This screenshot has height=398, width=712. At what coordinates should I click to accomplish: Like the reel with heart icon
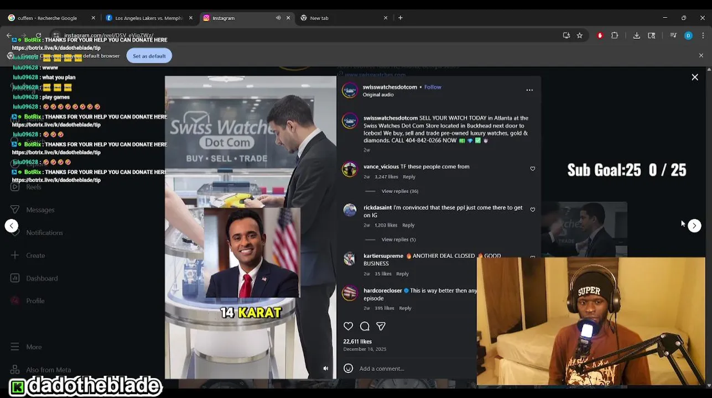[348, 326]
